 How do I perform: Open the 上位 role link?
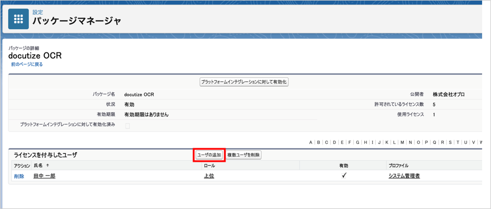[x=209, y=176]
